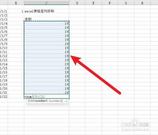The image size is (158, 135).
Task: Click the date cell ending 1/10
Action: [x=4, y=48]
